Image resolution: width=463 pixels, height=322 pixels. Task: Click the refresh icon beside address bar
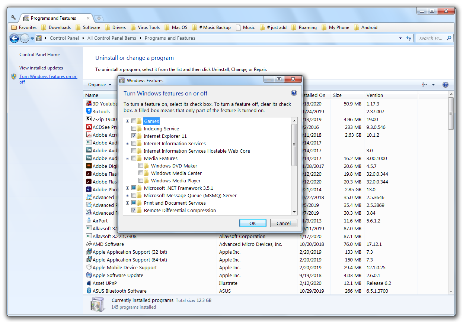pos(409,38)
